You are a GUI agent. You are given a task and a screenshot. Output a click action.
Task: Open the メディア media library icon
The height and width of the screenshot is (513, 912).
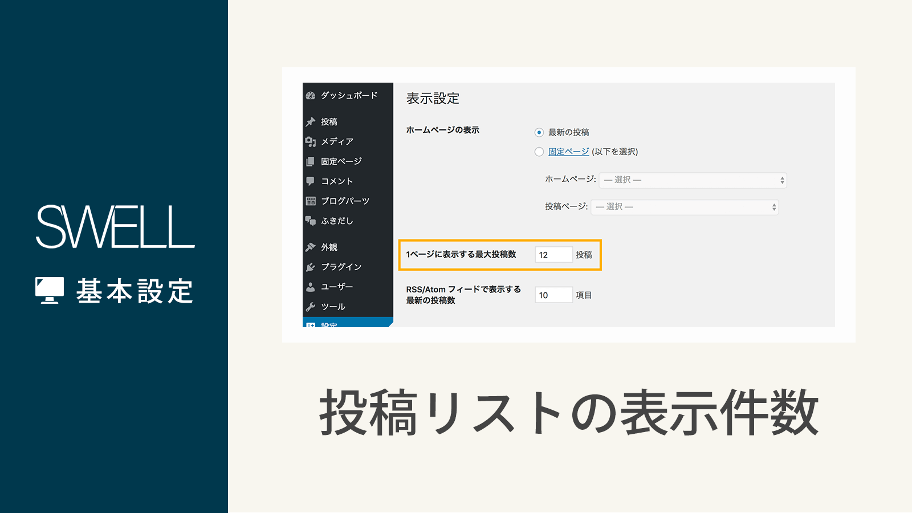pos(311,141)
